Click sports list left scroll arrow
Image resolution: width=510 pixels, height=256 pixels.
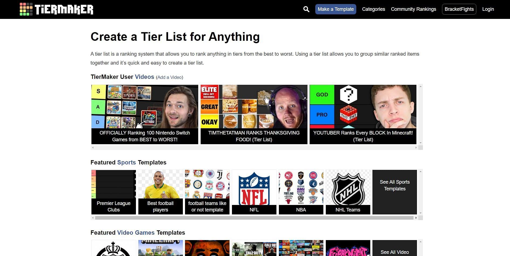(x=93, y=218)
